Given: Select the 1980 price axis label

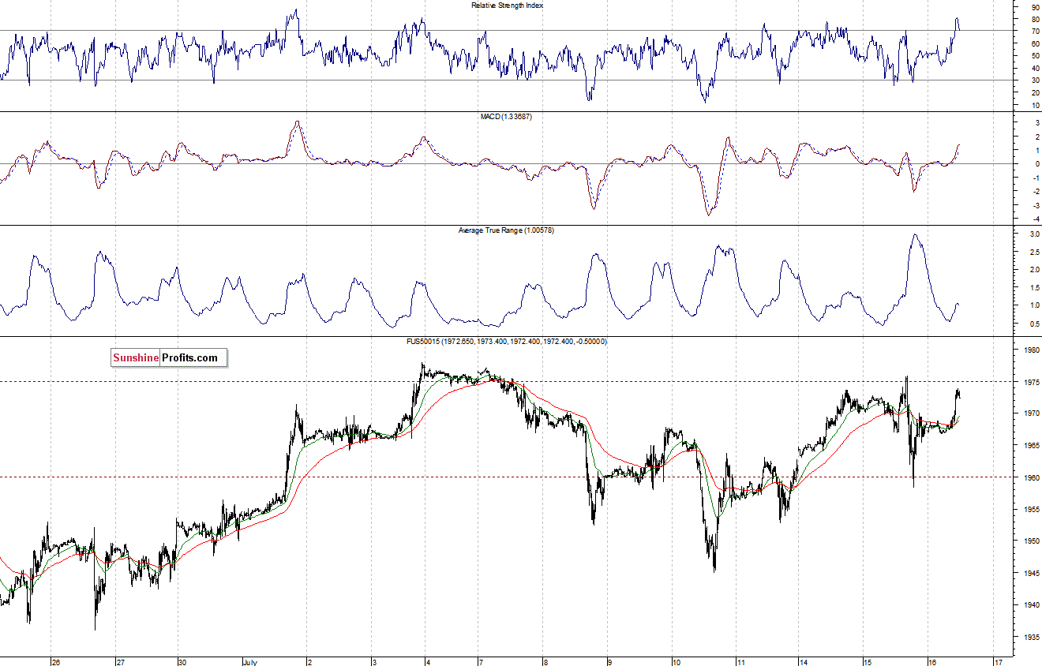Looking at the screenshot, I should (x=1033, y=350).
